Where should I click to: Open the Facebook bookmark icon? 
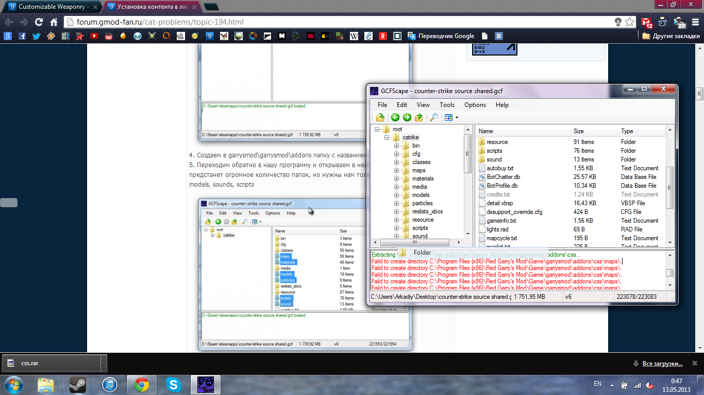(x=22, y=36)
